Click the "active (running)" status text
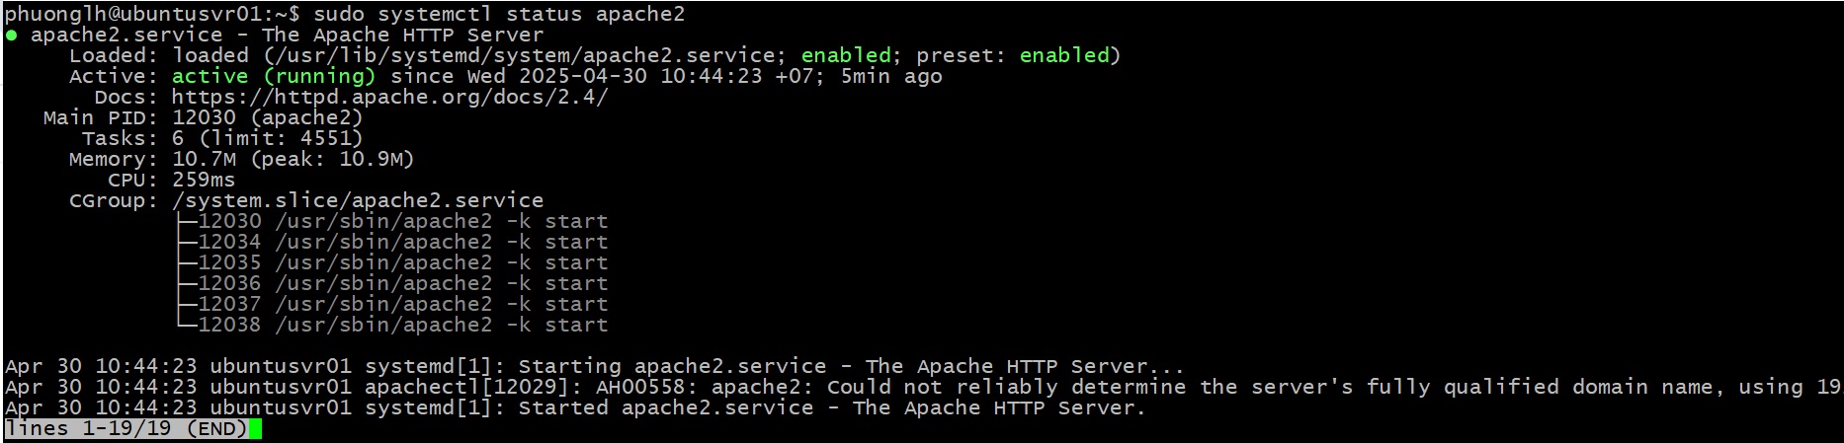Viewport: 1844px width, 443px height. (x=274, y=77)
